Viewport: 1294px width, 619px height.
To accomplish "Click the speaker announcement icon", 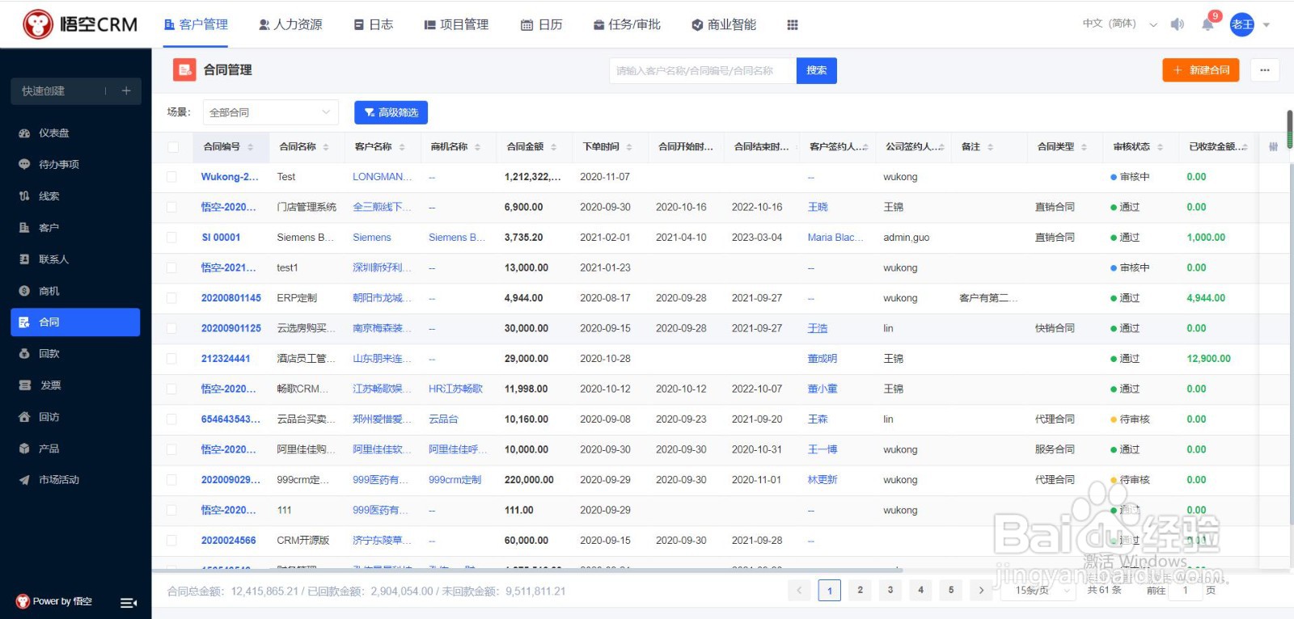I will click(1178, 24).
